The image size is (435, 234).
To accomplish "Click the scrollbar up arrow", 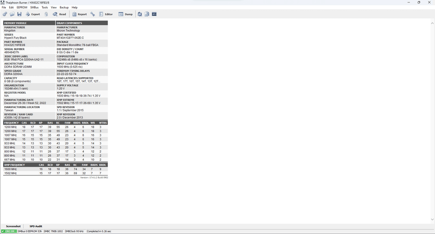I will click(x=432, y=23).
